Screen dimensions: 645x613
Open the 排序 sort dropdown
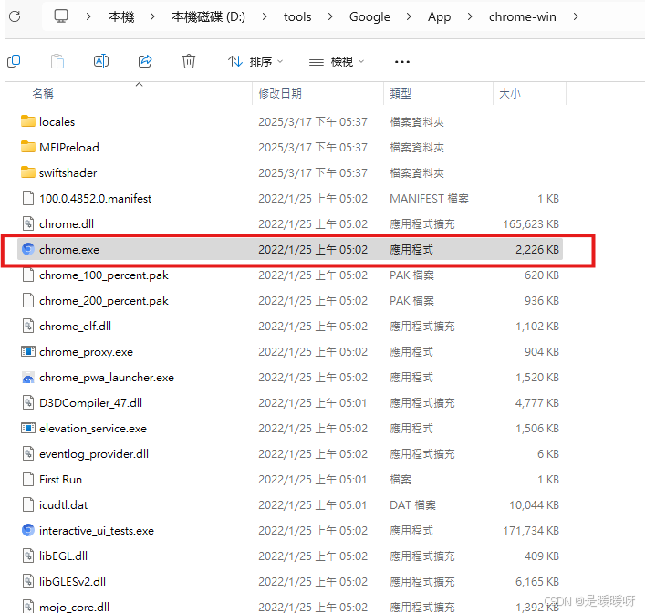[255, 61]
